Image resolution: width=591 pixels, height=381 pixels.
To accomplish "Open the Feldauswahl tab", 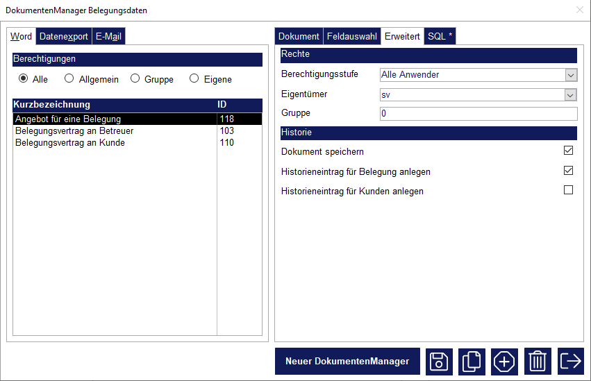I will pyautogui.click(x=352, y=37).
